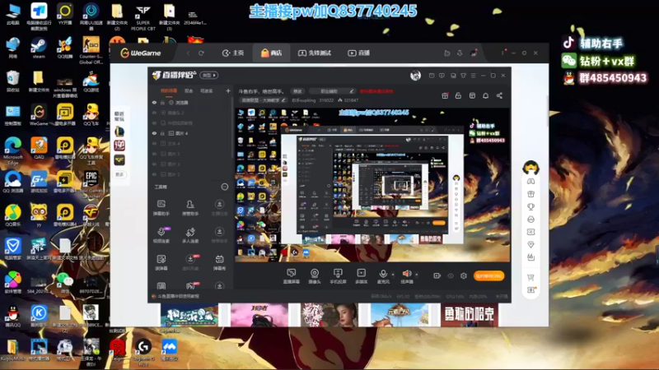This screenshot has height=370, width=659.
Task: Click the bell notification icon in the stream header
Action: pyautogui.click(x=485, y=95)
